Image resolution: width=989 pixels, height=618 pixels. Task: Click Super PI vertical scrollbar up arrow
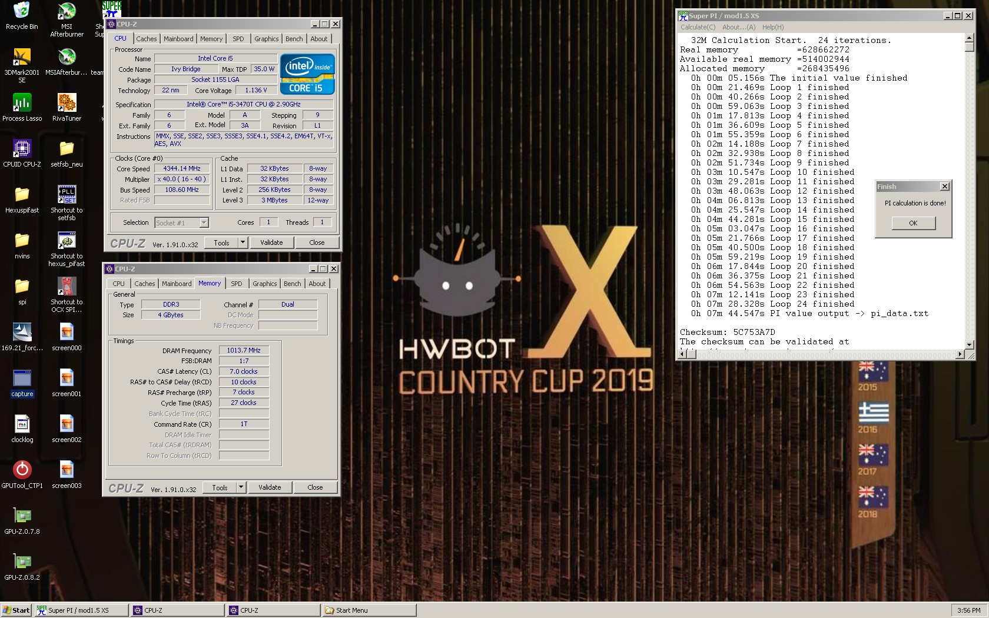pos(970,38)
